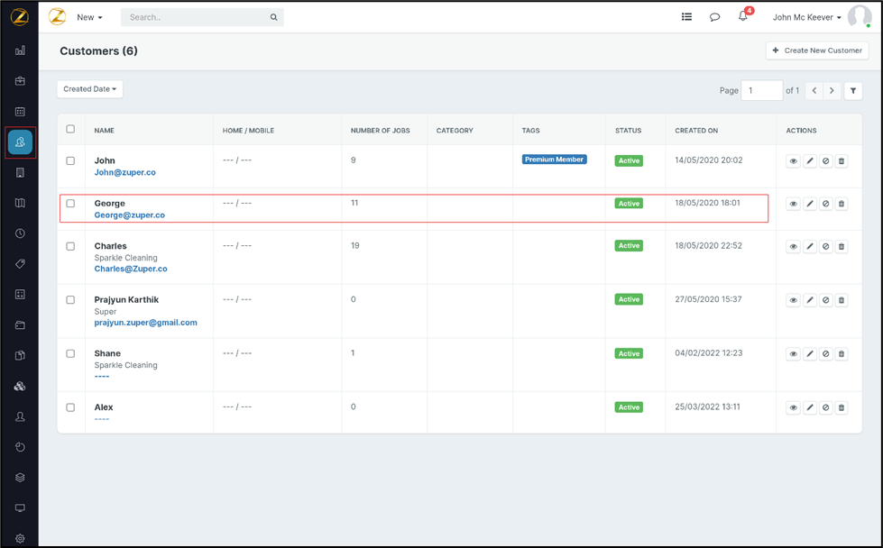Click the list view icon in header

pos(686,17)
